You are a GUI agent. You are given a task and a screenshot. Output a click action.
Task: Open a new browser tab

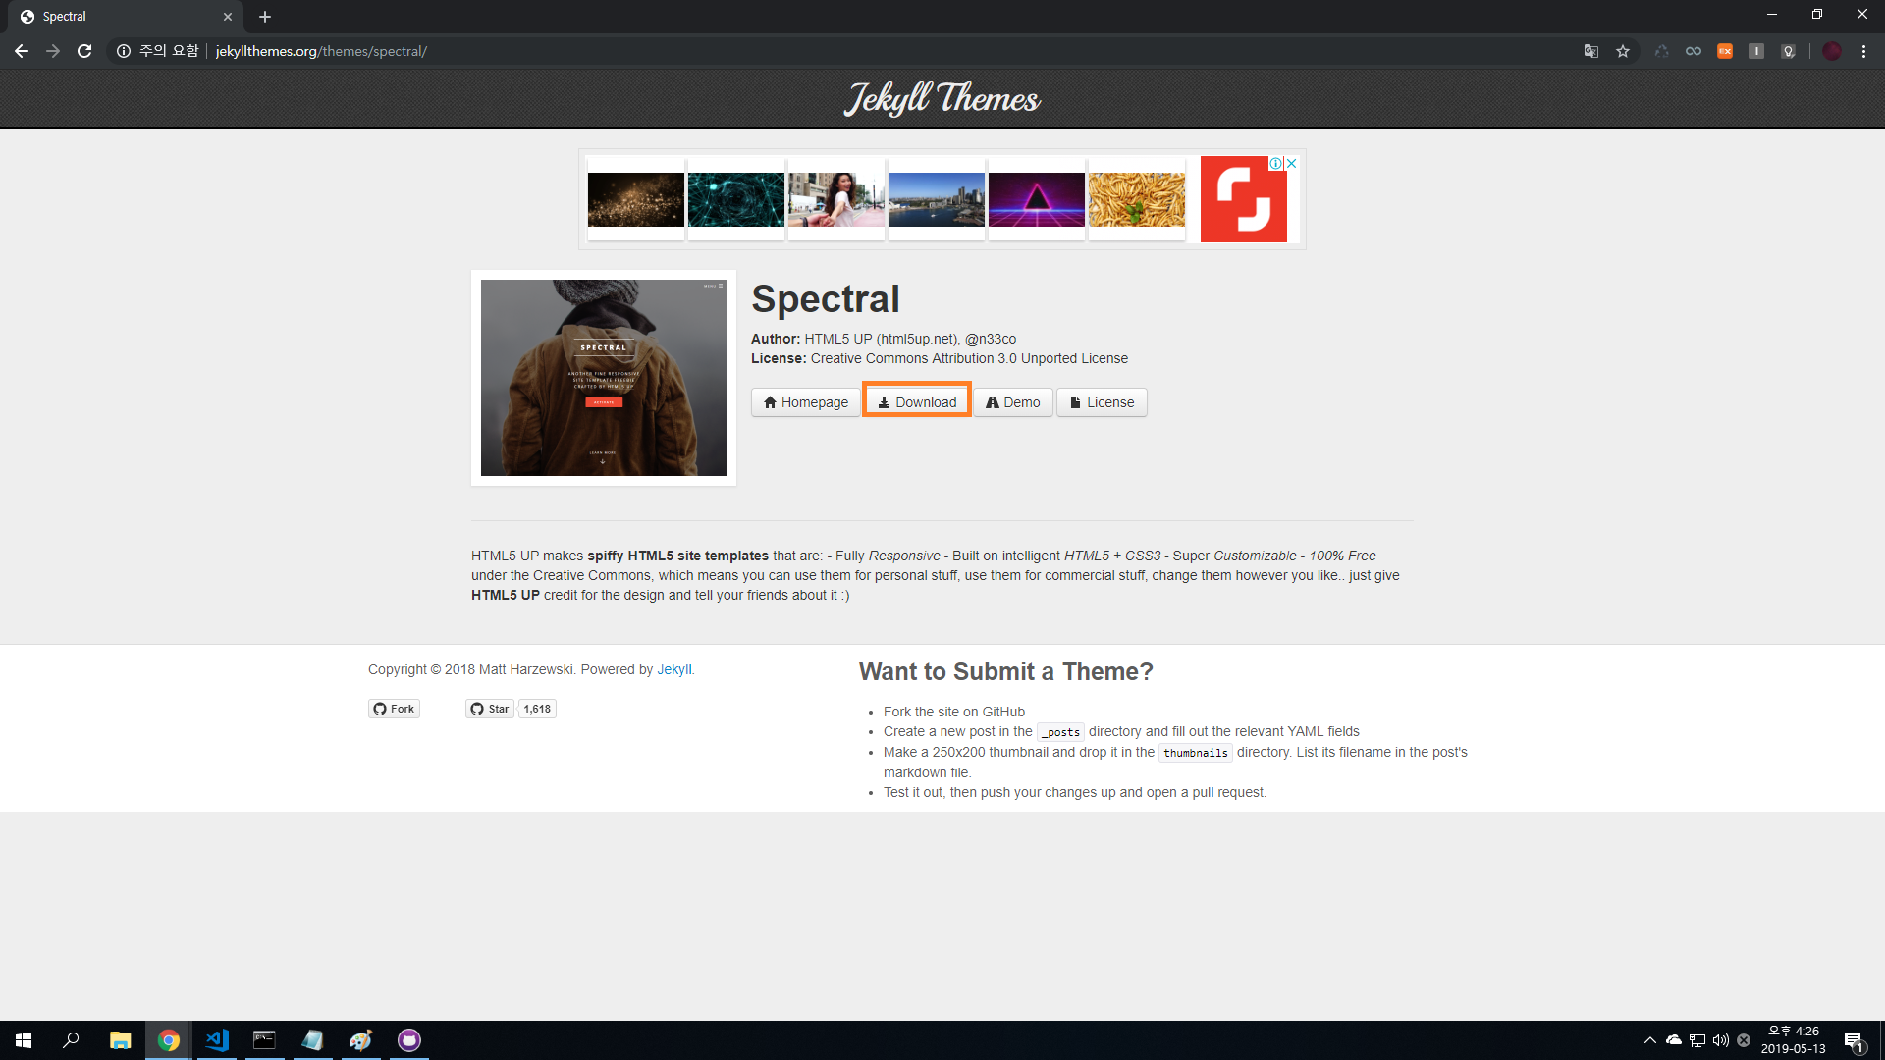click(x=265, y=17)
